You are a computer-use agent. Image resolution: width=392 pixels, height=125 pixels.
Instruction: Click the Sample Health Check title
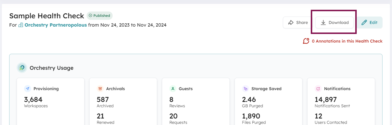coord(47,16)
